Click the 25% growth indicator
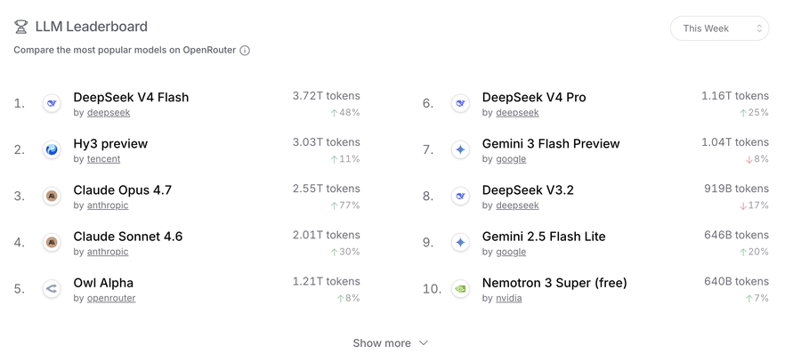 pos(754,113)
